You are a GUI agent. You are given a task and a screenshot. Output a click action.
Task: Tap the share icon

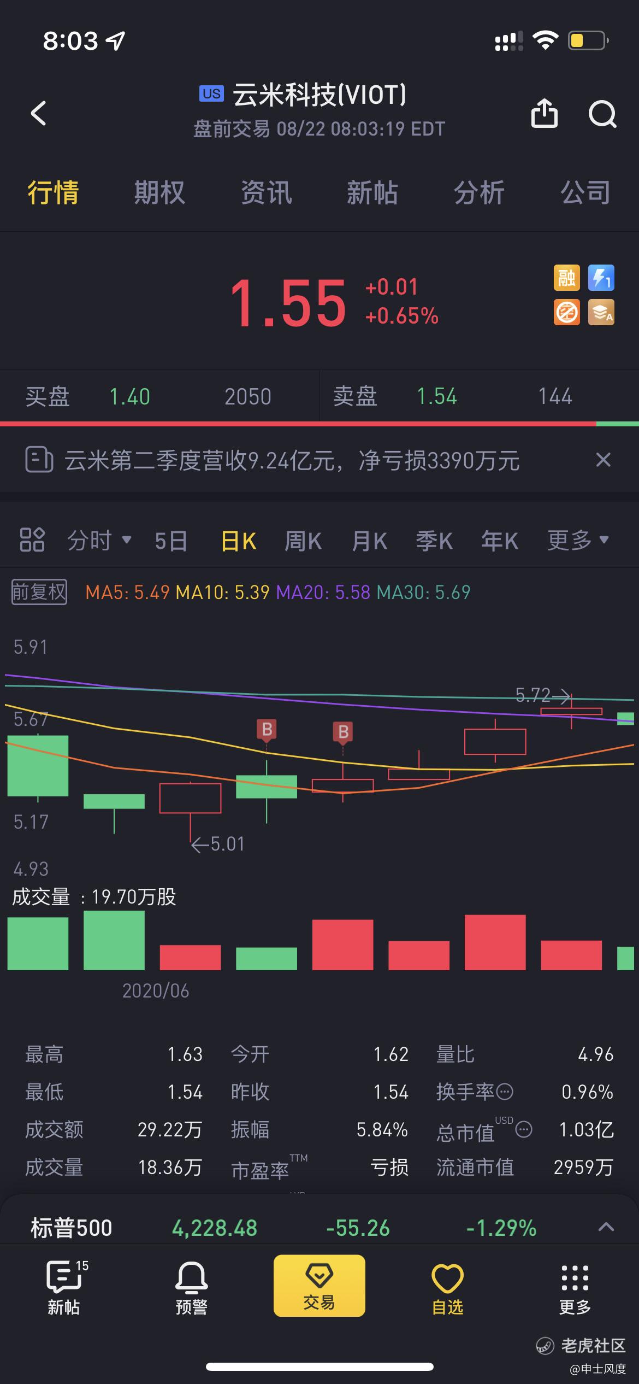click(x=544, y=113)
